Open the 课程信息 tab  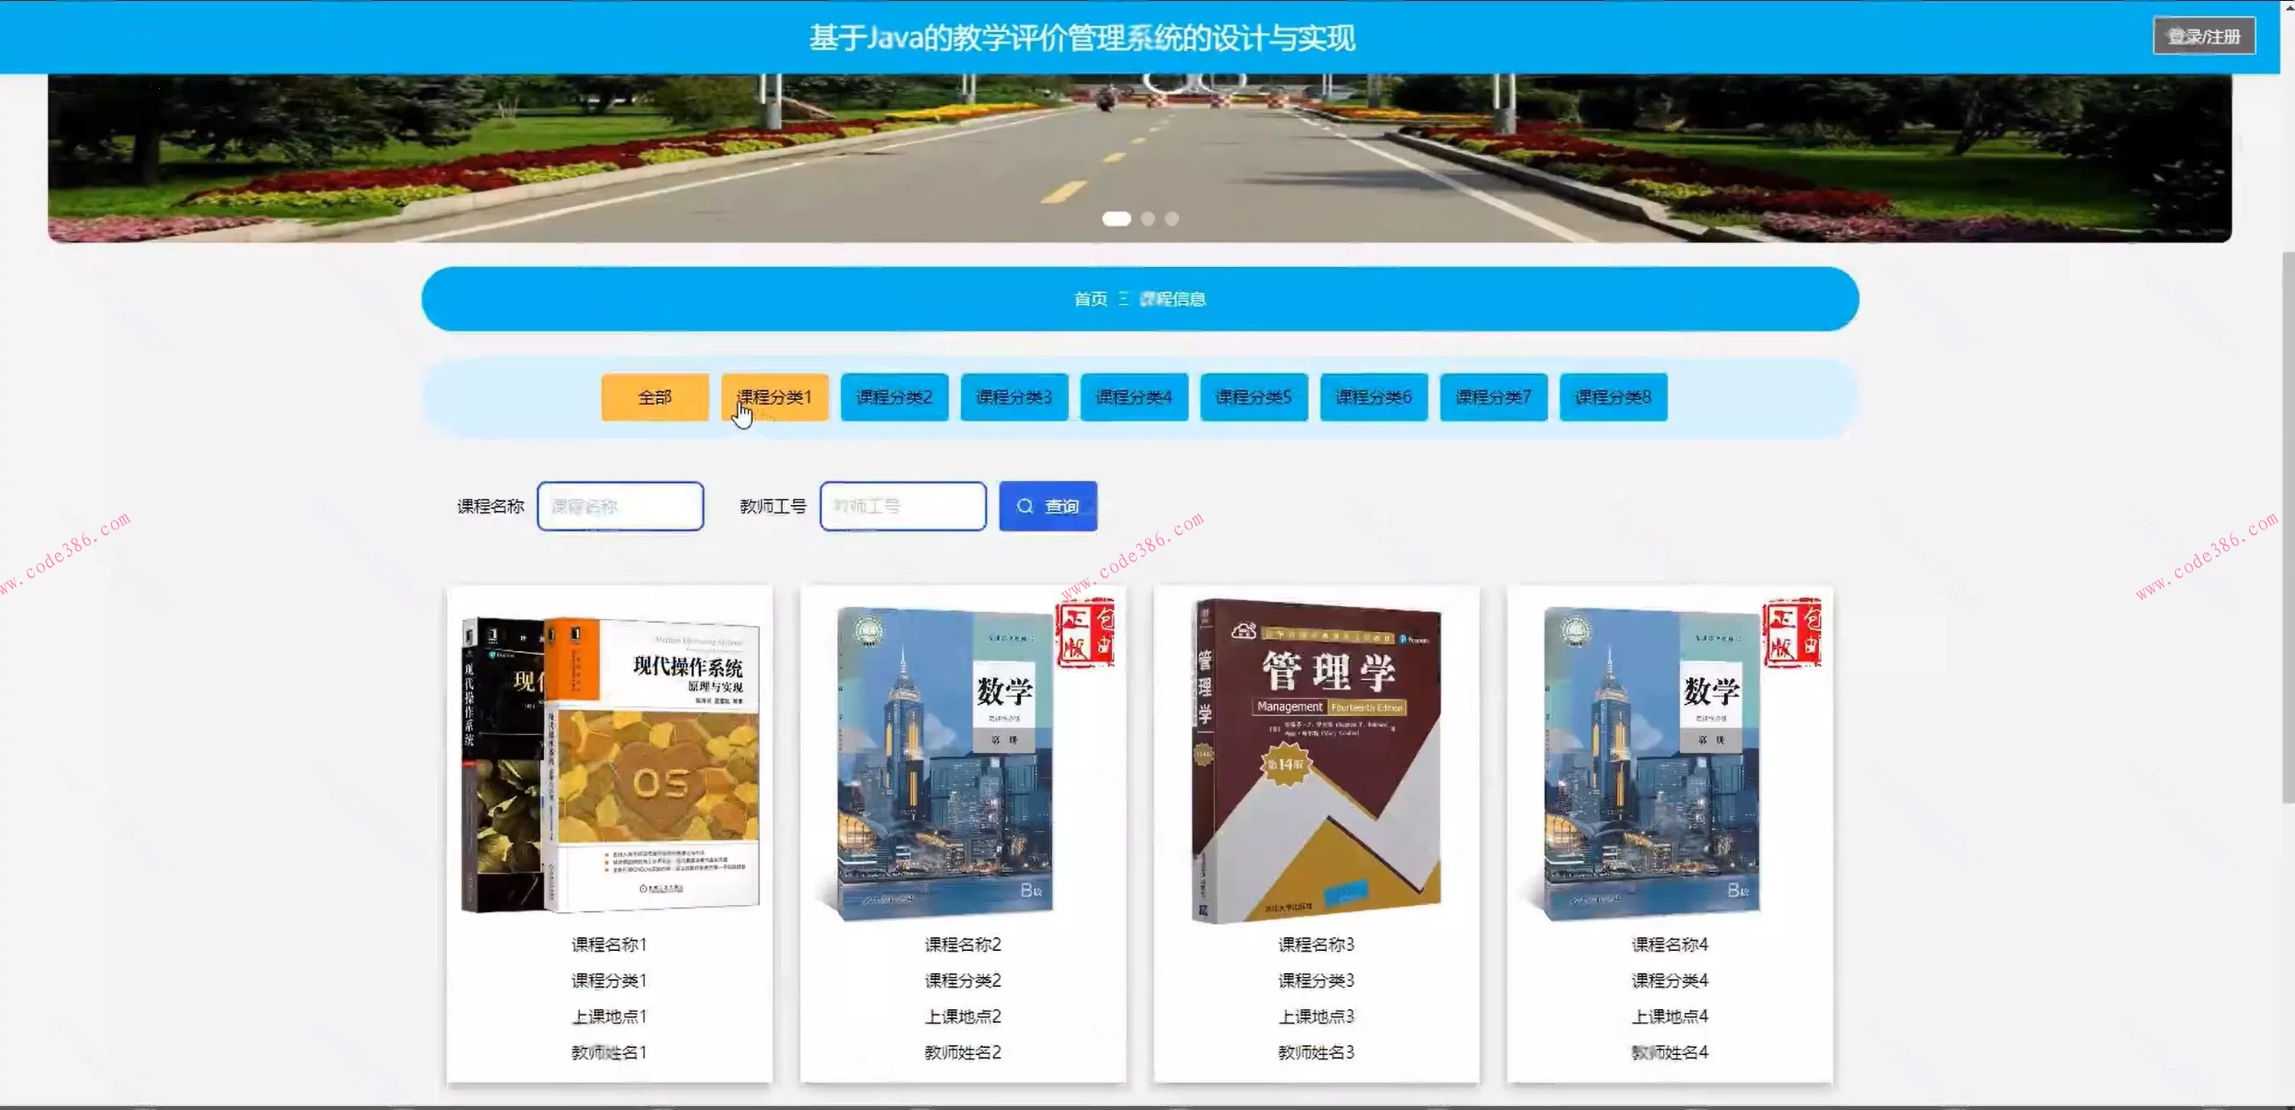tap(1177, 298)
